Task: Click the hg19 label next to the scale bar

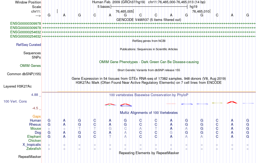Action: point(193,7)
